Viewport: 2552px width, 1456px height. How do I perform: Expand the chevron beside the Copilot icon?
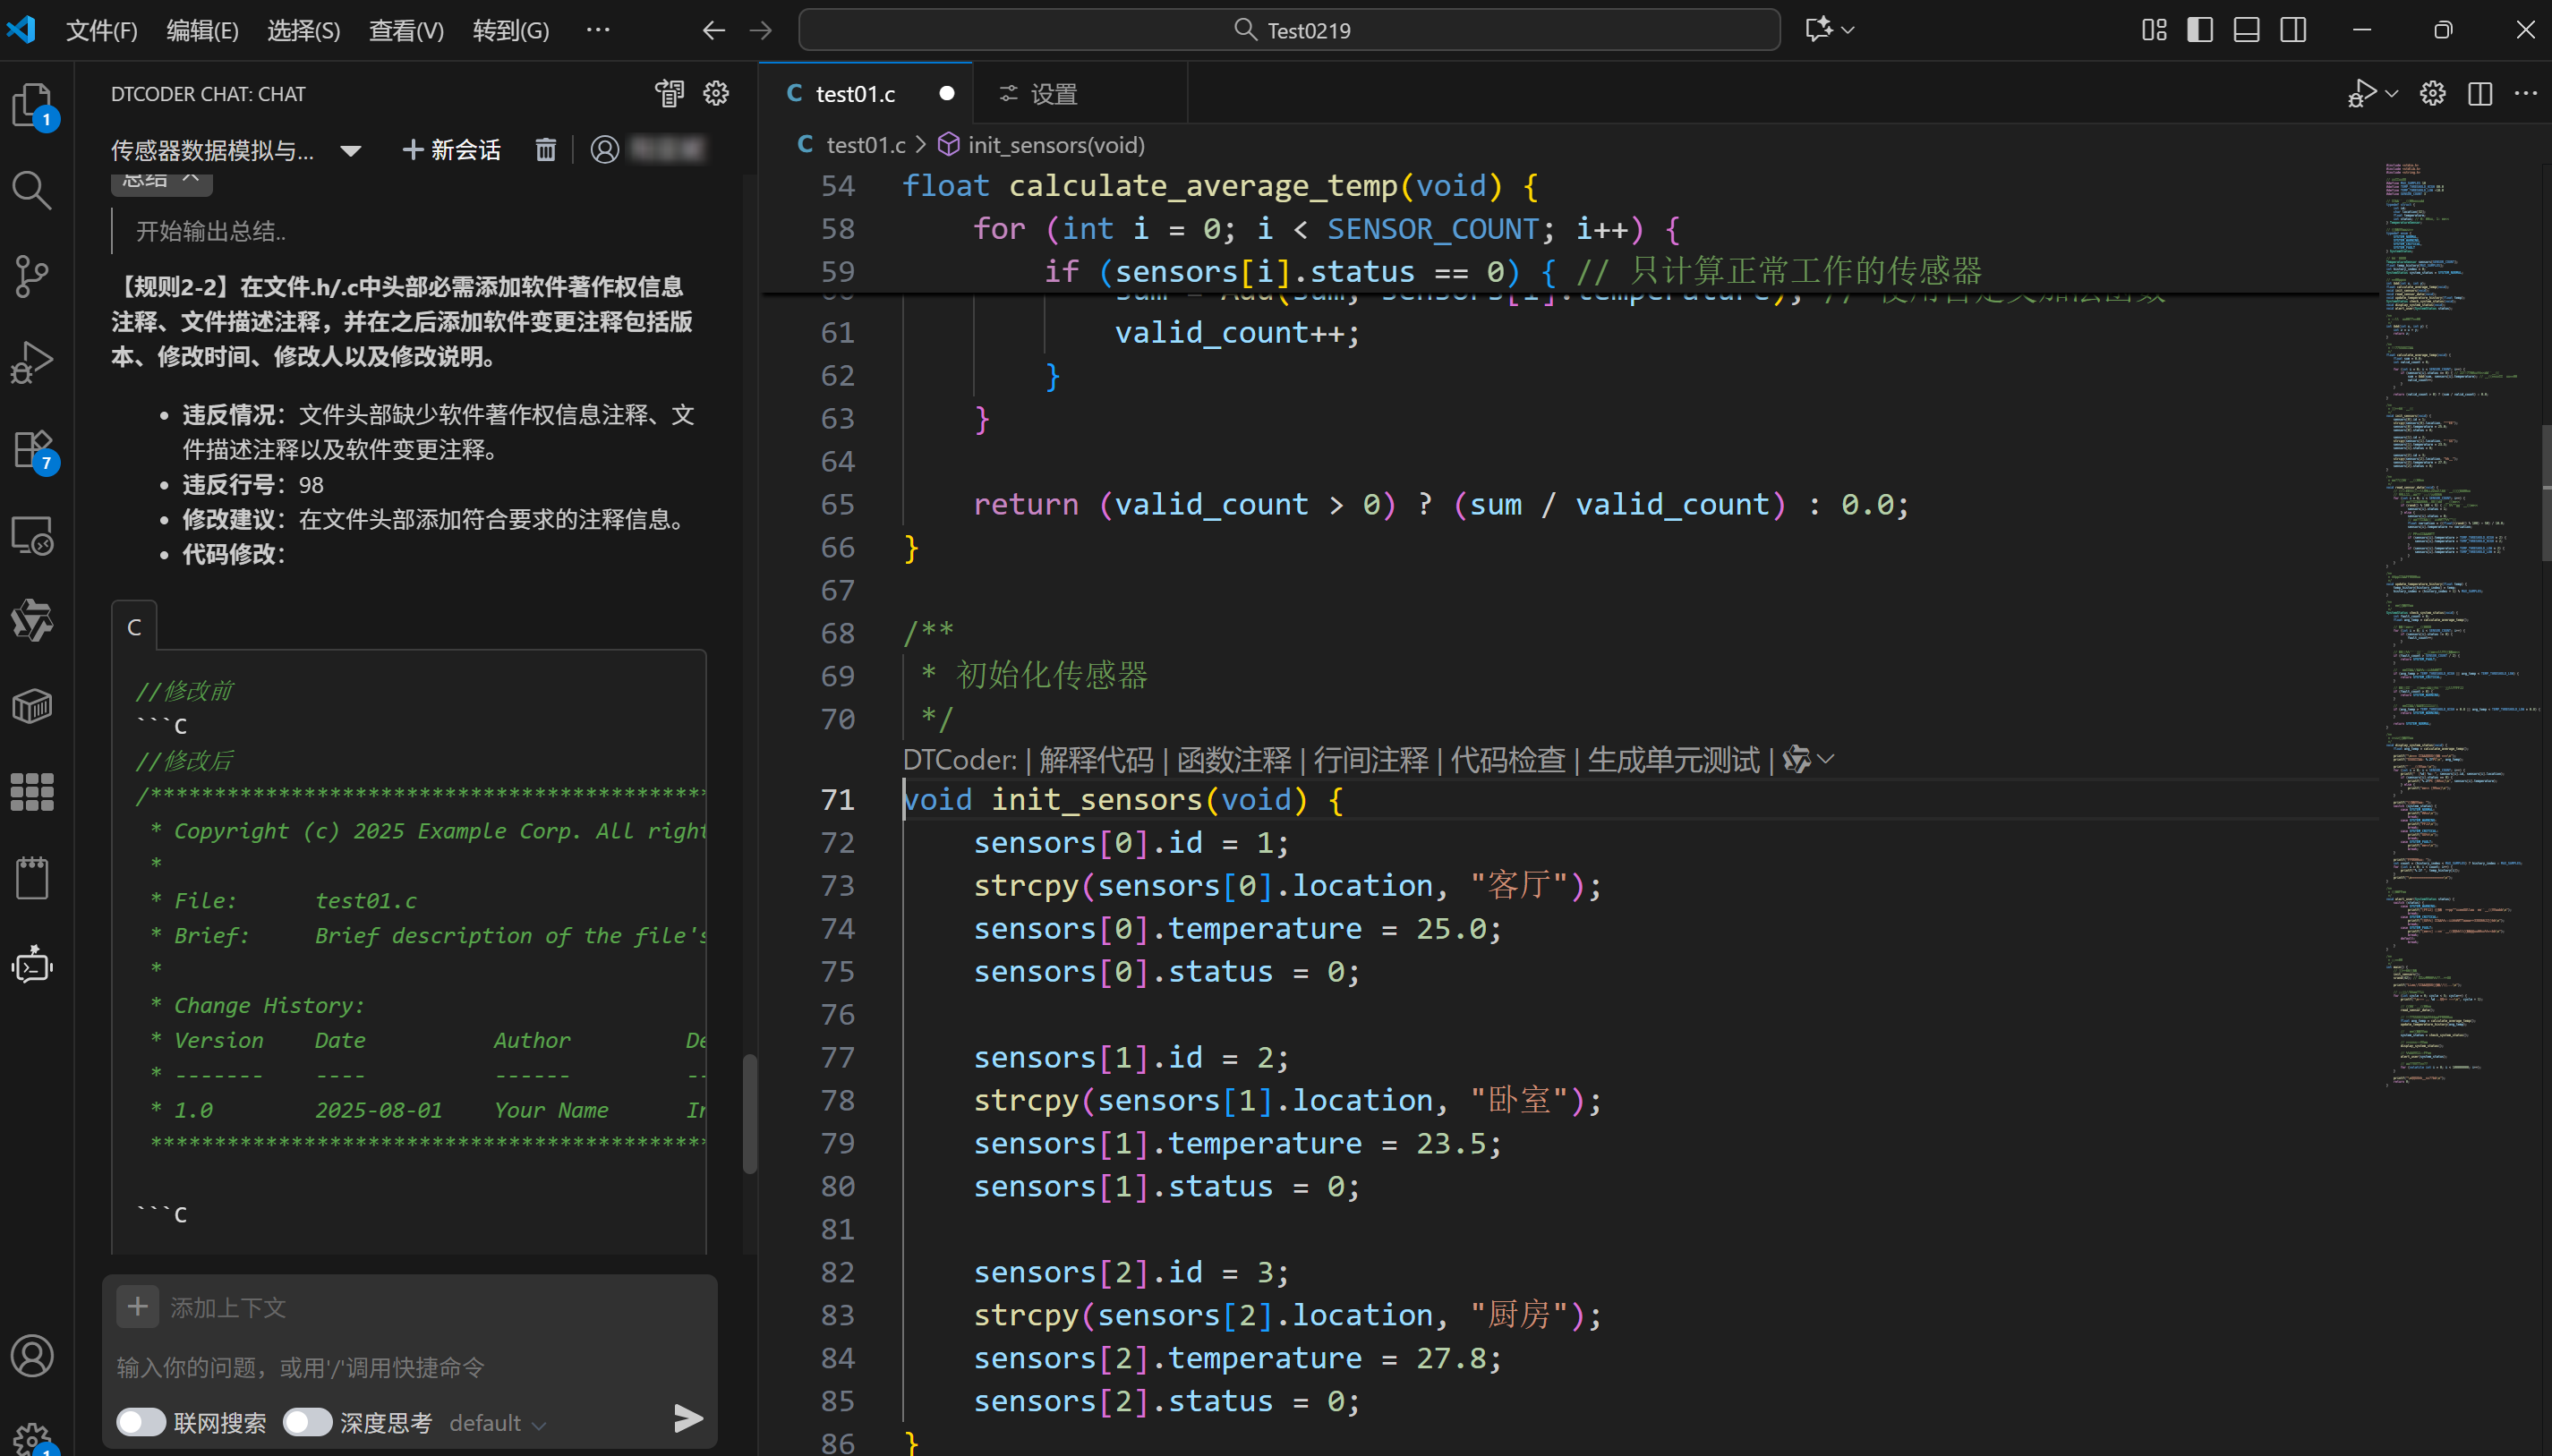coord(1848,30)
